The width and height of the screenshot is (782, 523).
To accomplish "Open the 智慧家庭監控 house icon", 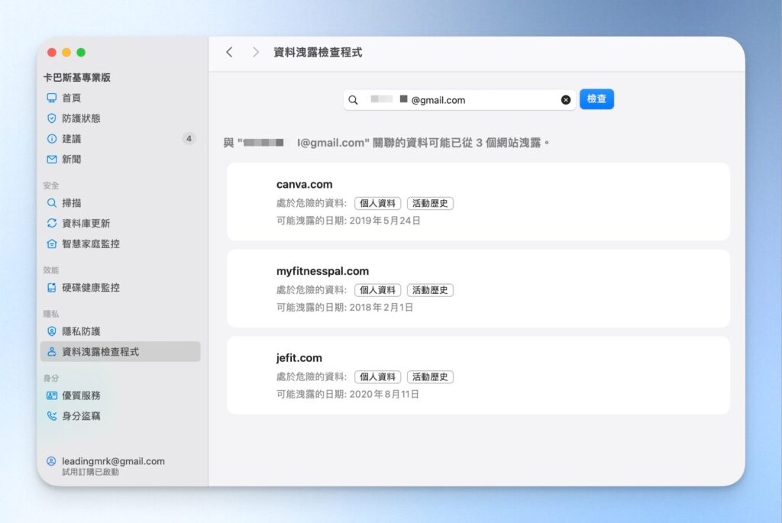I will 51,244.
